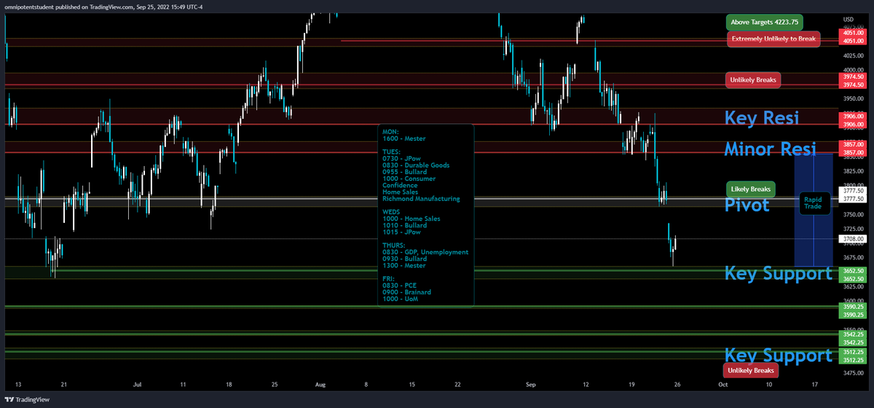The width and height of the screenshot is (874, 408).
Task: Click the '1010 - Bullard' calendar line
Action: point(405,224)
